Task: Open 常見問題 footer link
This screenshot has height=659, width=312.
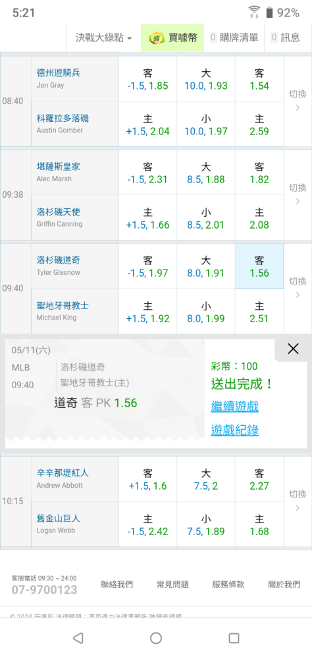Action: 172,584
